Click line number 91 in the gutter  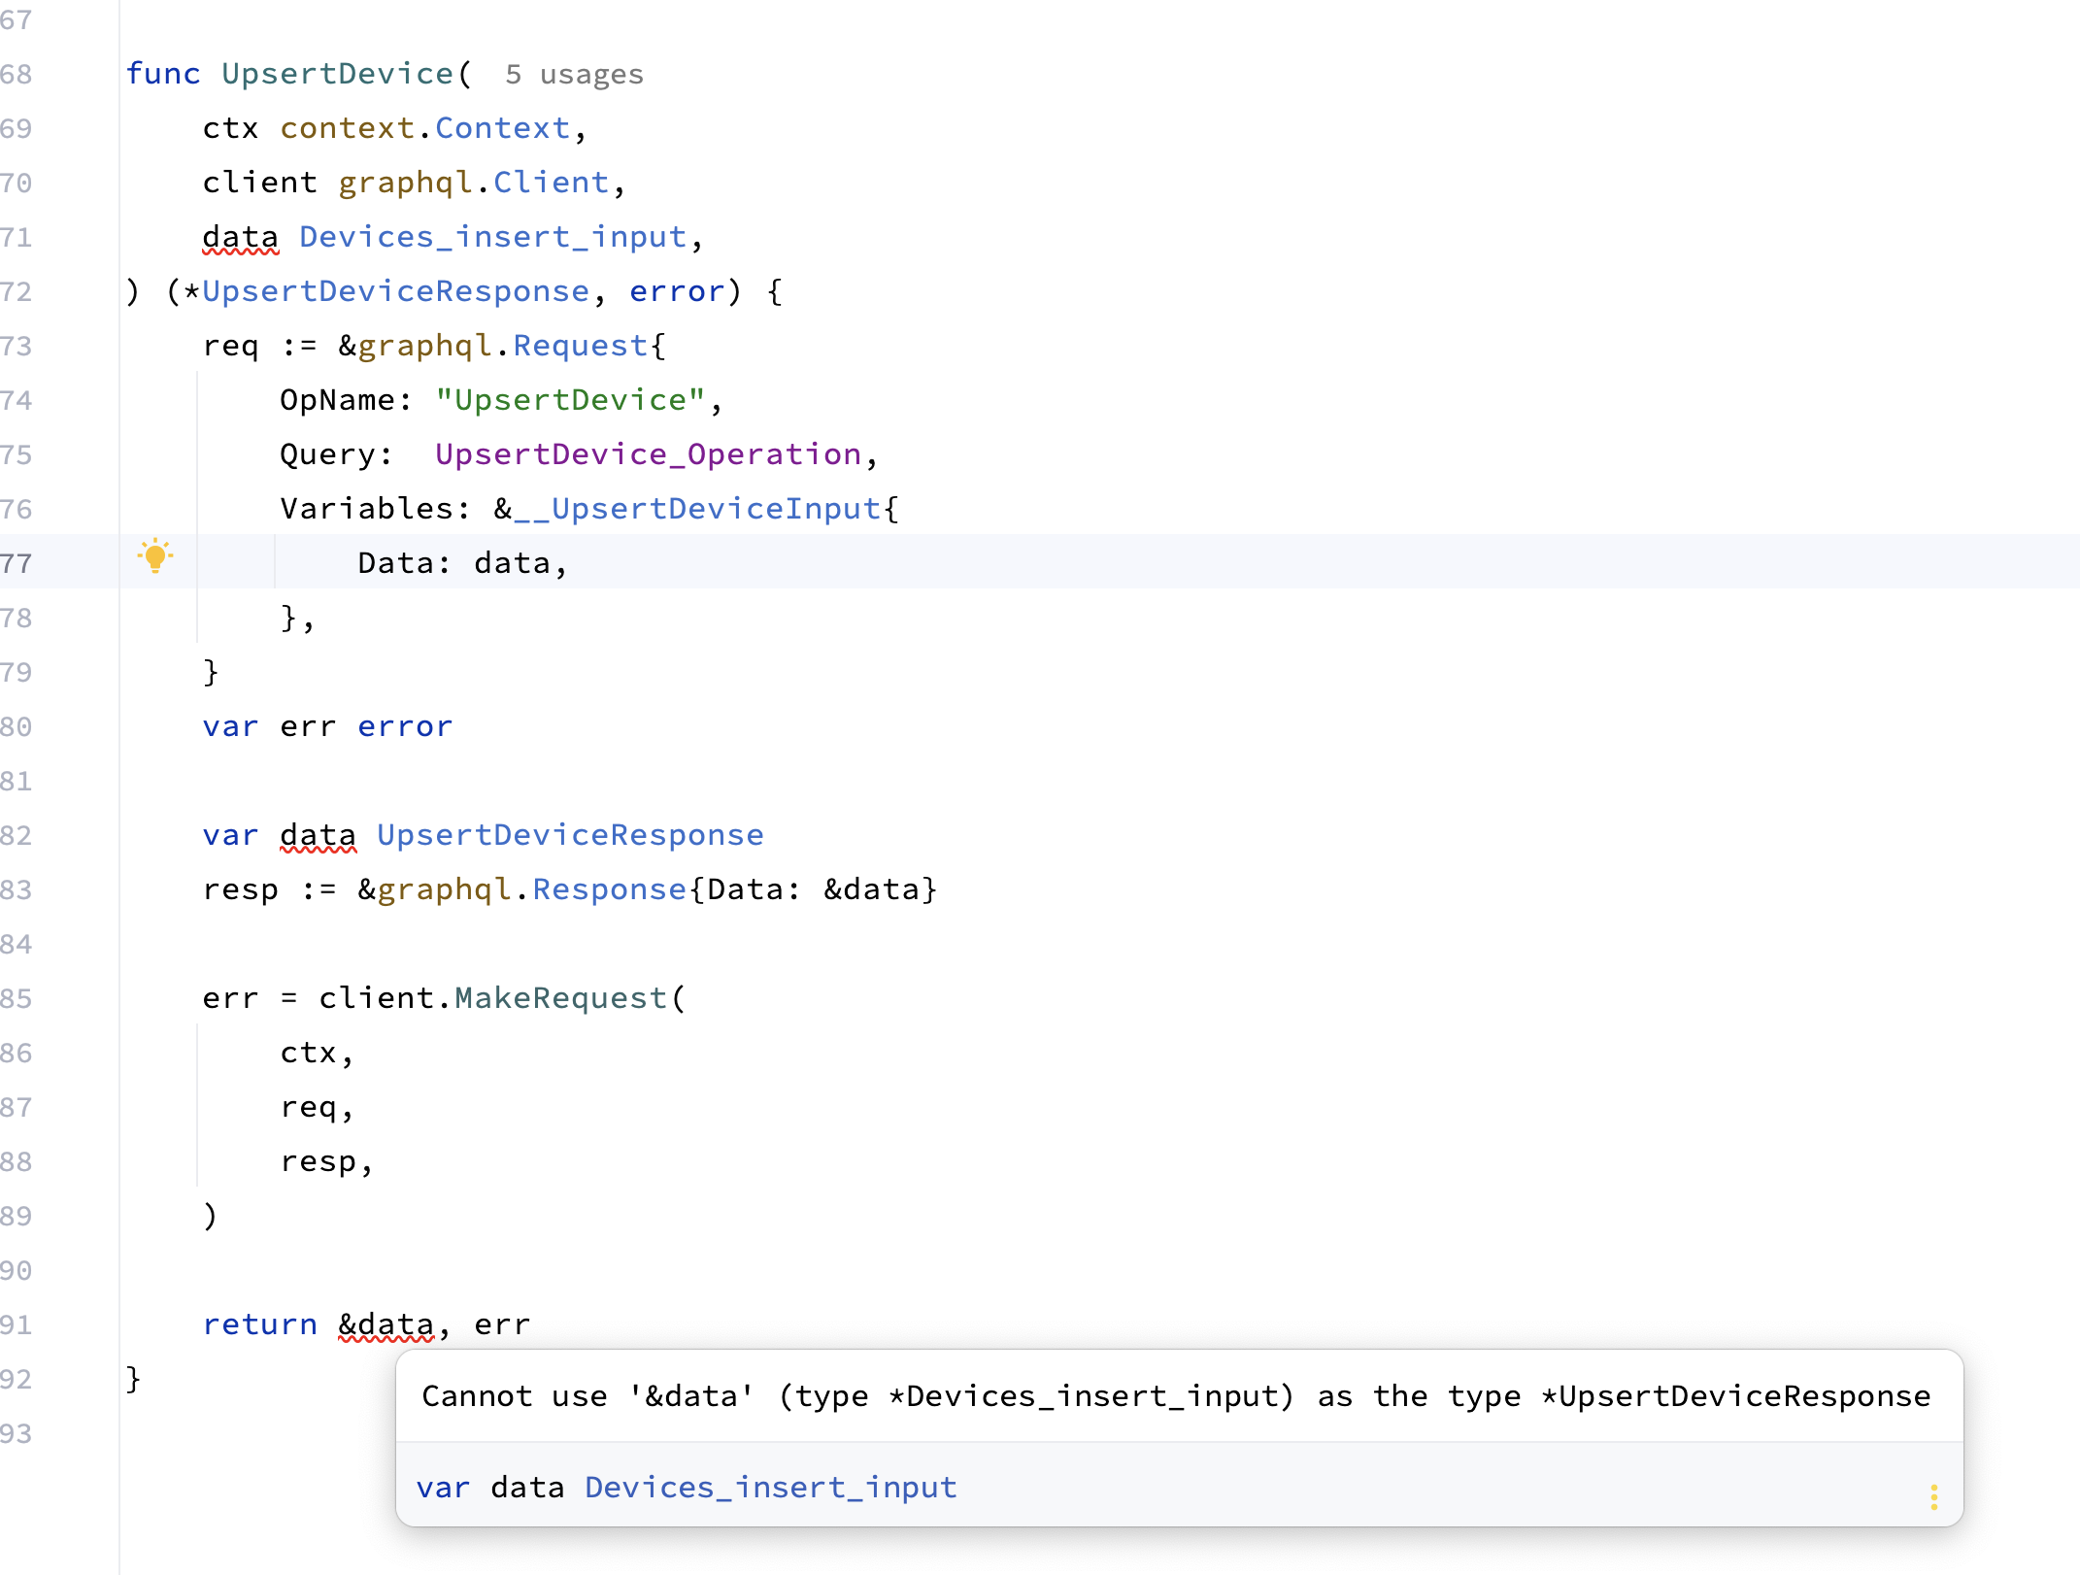17,1324
